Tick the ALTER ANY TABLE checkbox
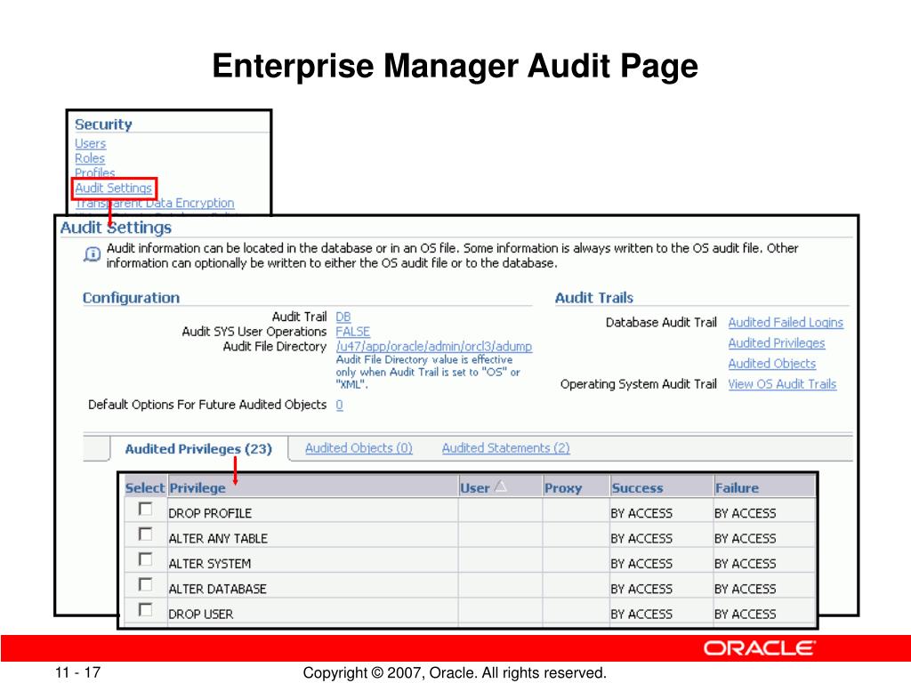911x683 pixels. [x=145, y=534]
